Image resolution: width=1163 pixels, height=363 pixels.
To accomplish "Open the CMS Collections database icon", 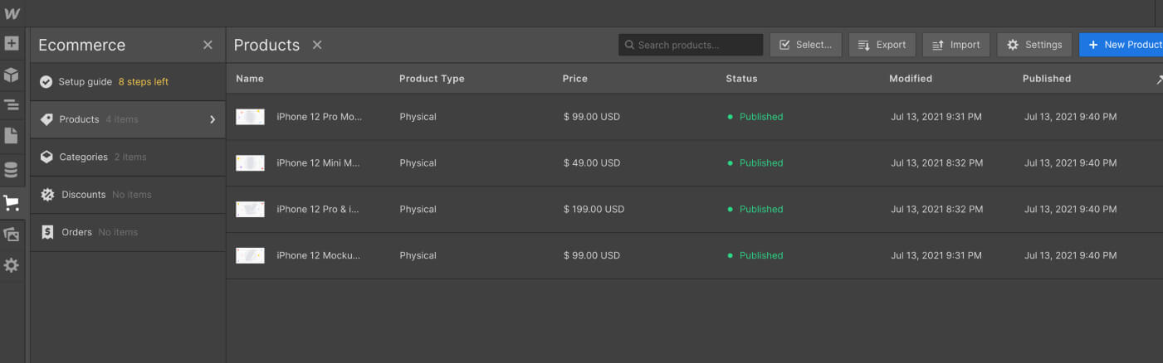I will [12, 170].
